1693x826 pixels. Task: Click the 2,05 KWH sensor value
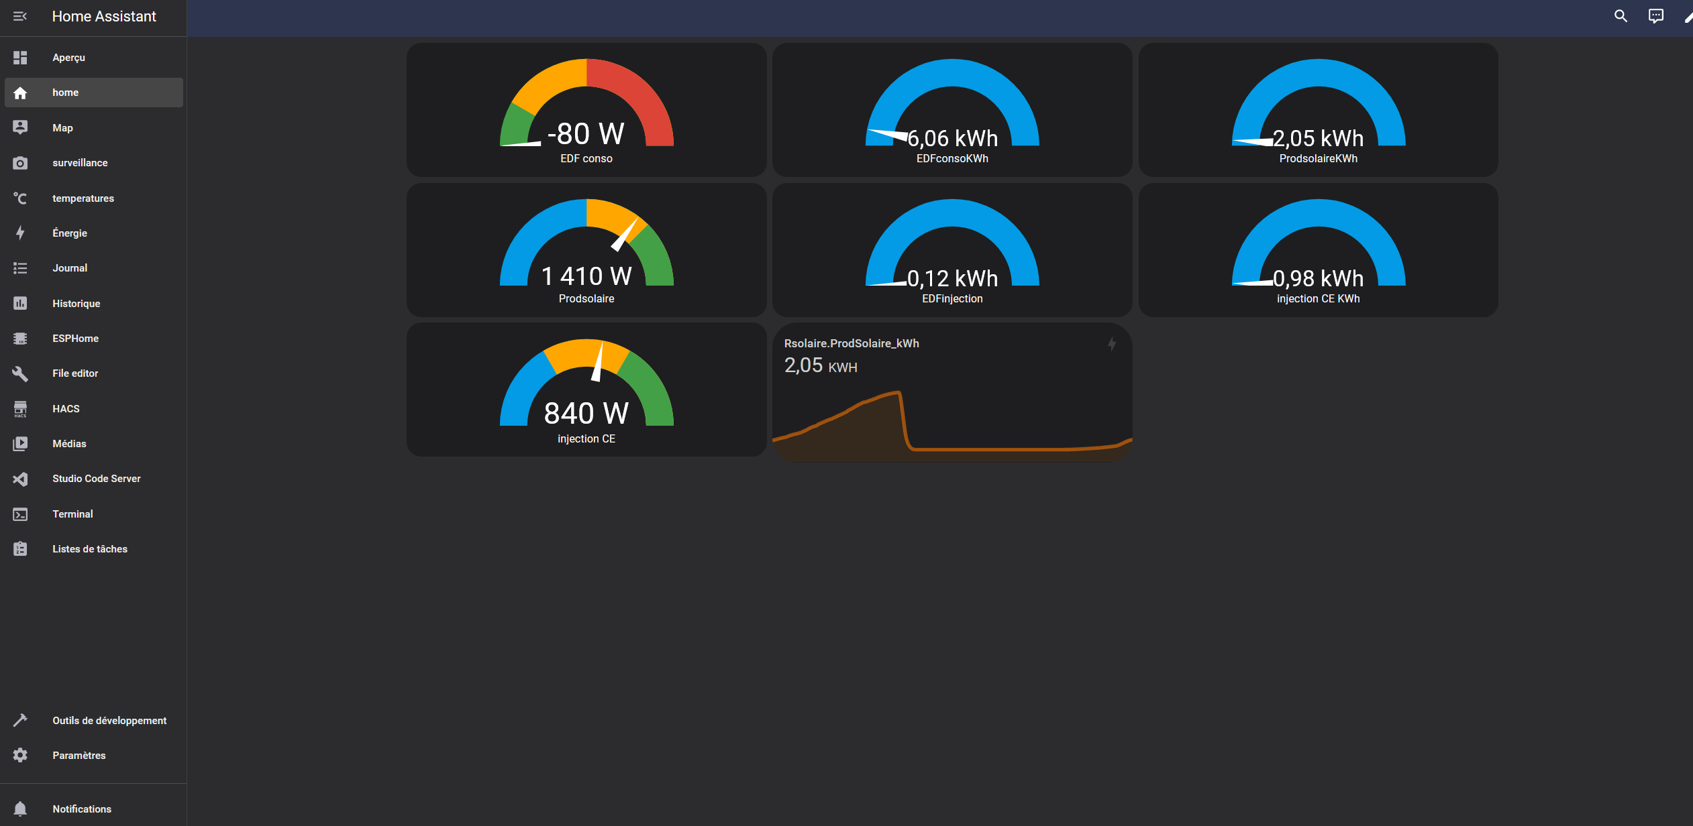[x=821, y=365]
